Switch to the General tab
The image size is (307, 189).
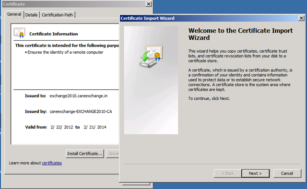click(14, 14)
